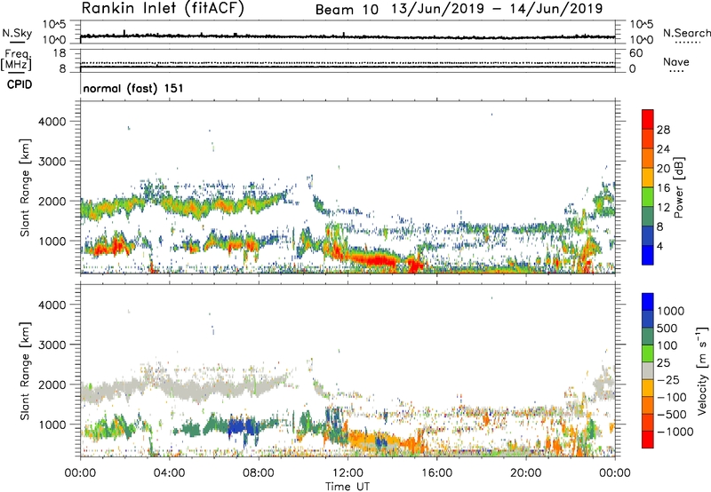
Task: Click the '28' tick on the Power scale
Action: [x=663, y=130]
